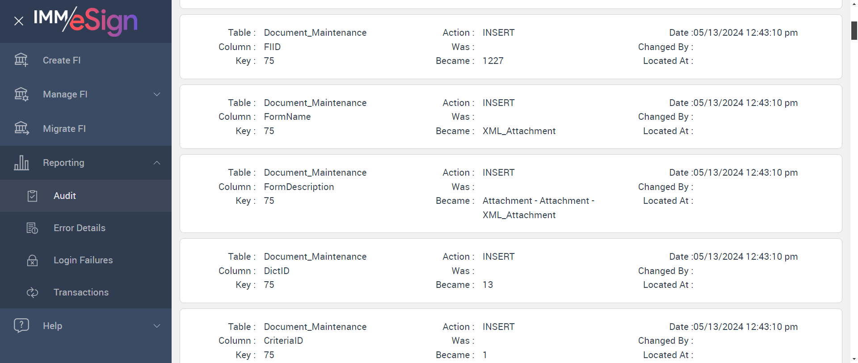Click the Reporting bar chart icon
This screenshot has height=363, width=858.
coord(21,163)
